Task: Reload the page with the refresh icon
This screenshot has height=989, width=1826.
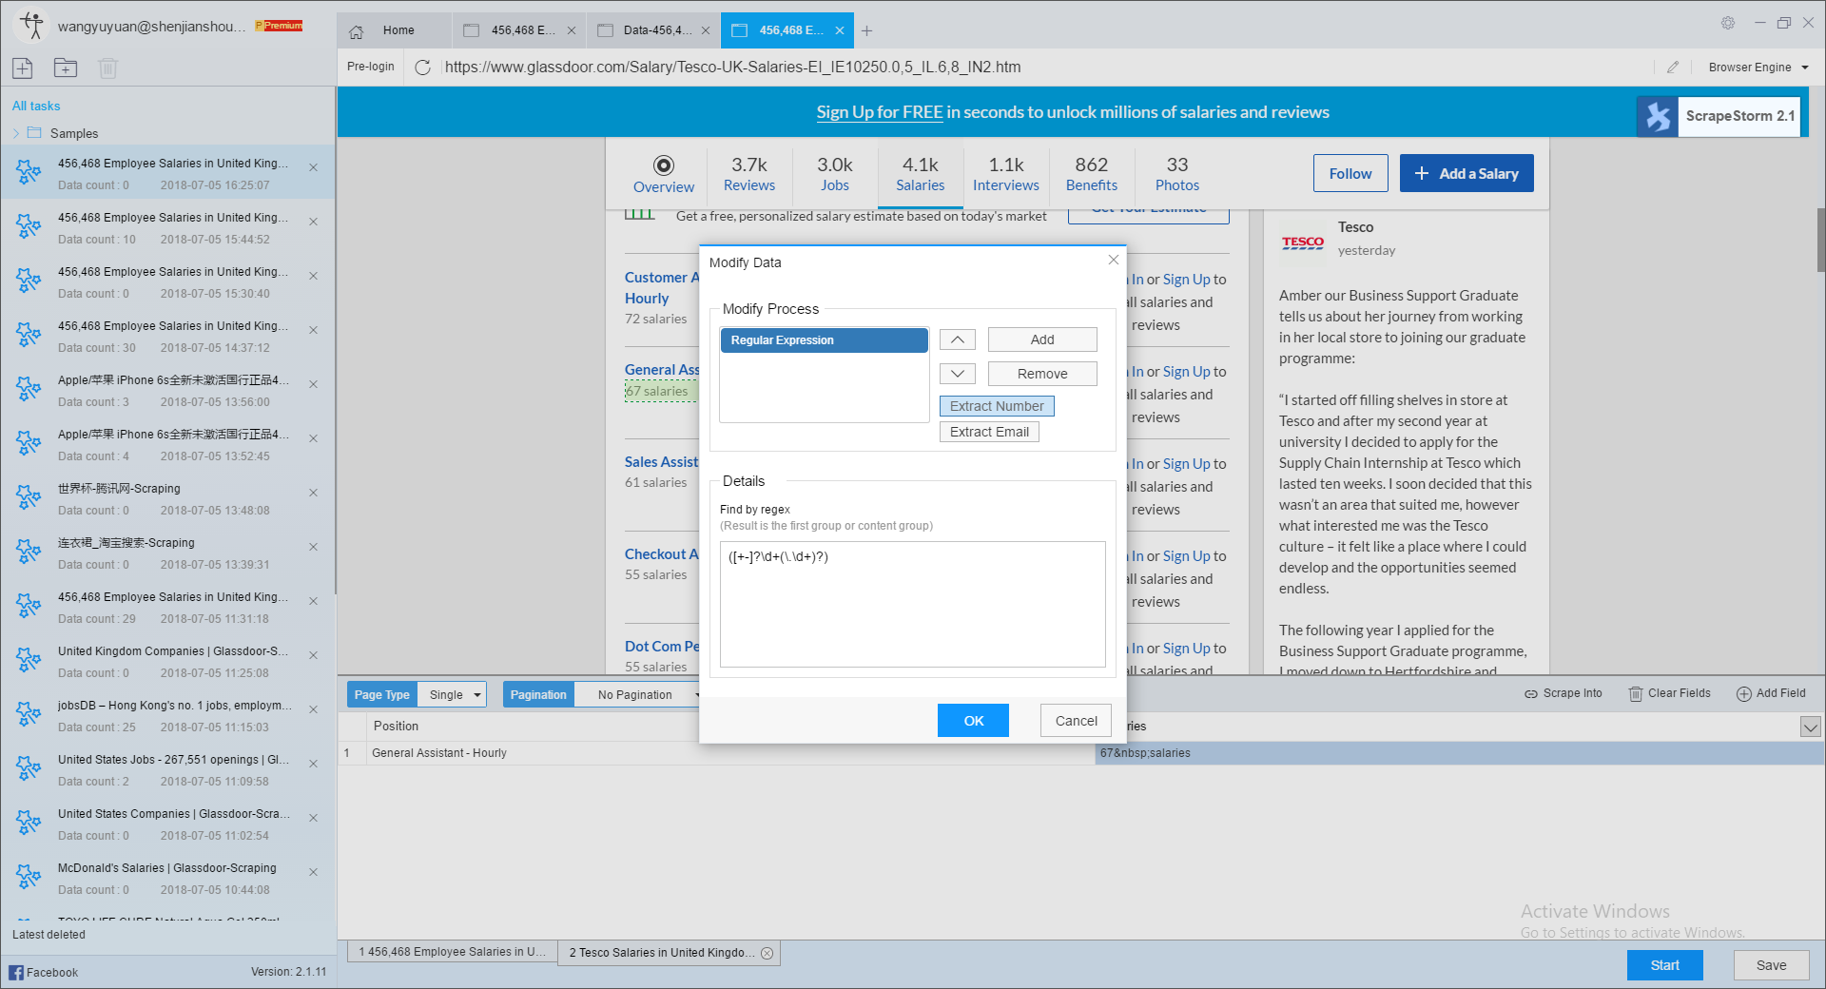Action: point(423,68)
